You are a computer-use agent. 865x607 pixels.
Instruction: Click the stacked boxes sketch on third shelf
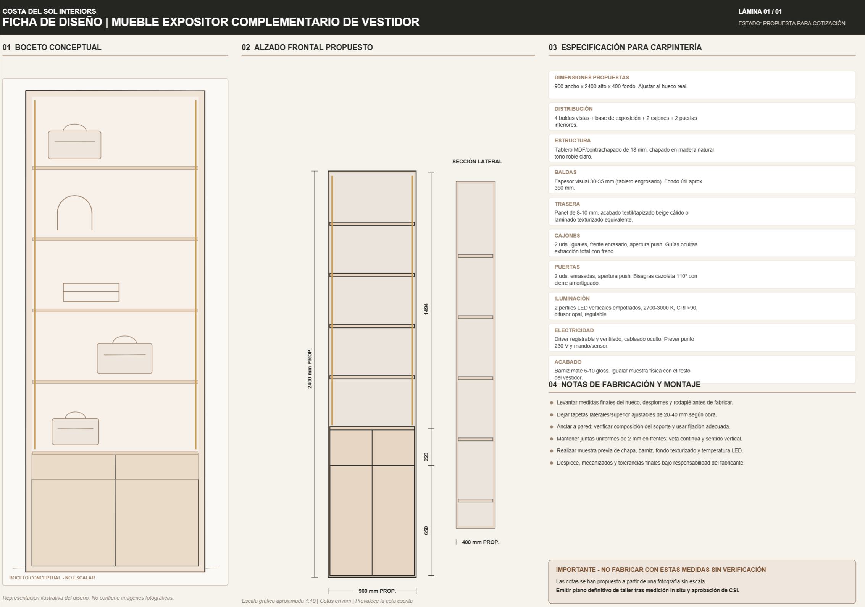pos(91,292)
